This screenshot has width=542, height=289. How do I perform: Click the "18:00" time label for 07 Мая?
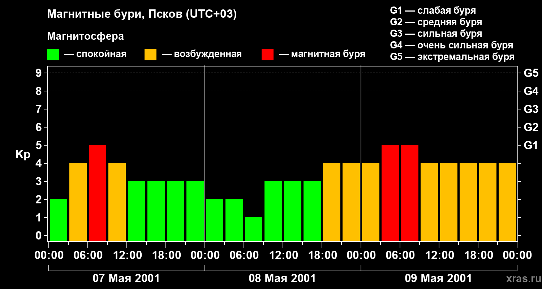(166, 255)
